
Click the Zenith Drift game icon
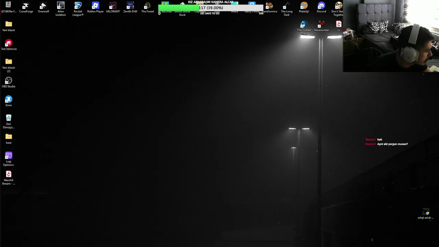point(130,8)
